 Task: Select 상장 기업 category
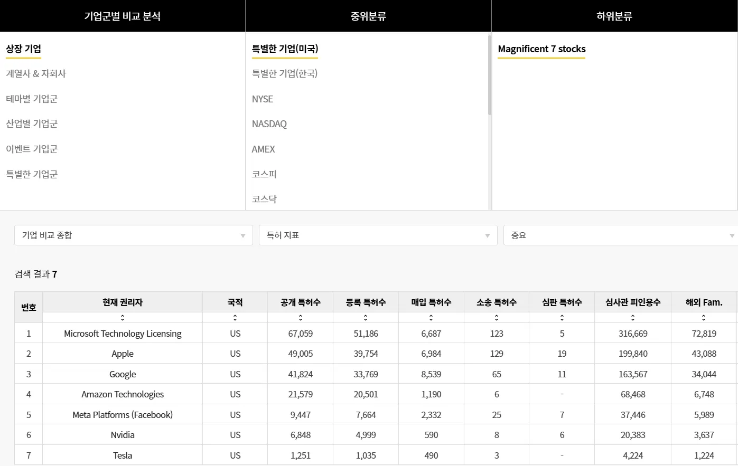pos(24,49)
